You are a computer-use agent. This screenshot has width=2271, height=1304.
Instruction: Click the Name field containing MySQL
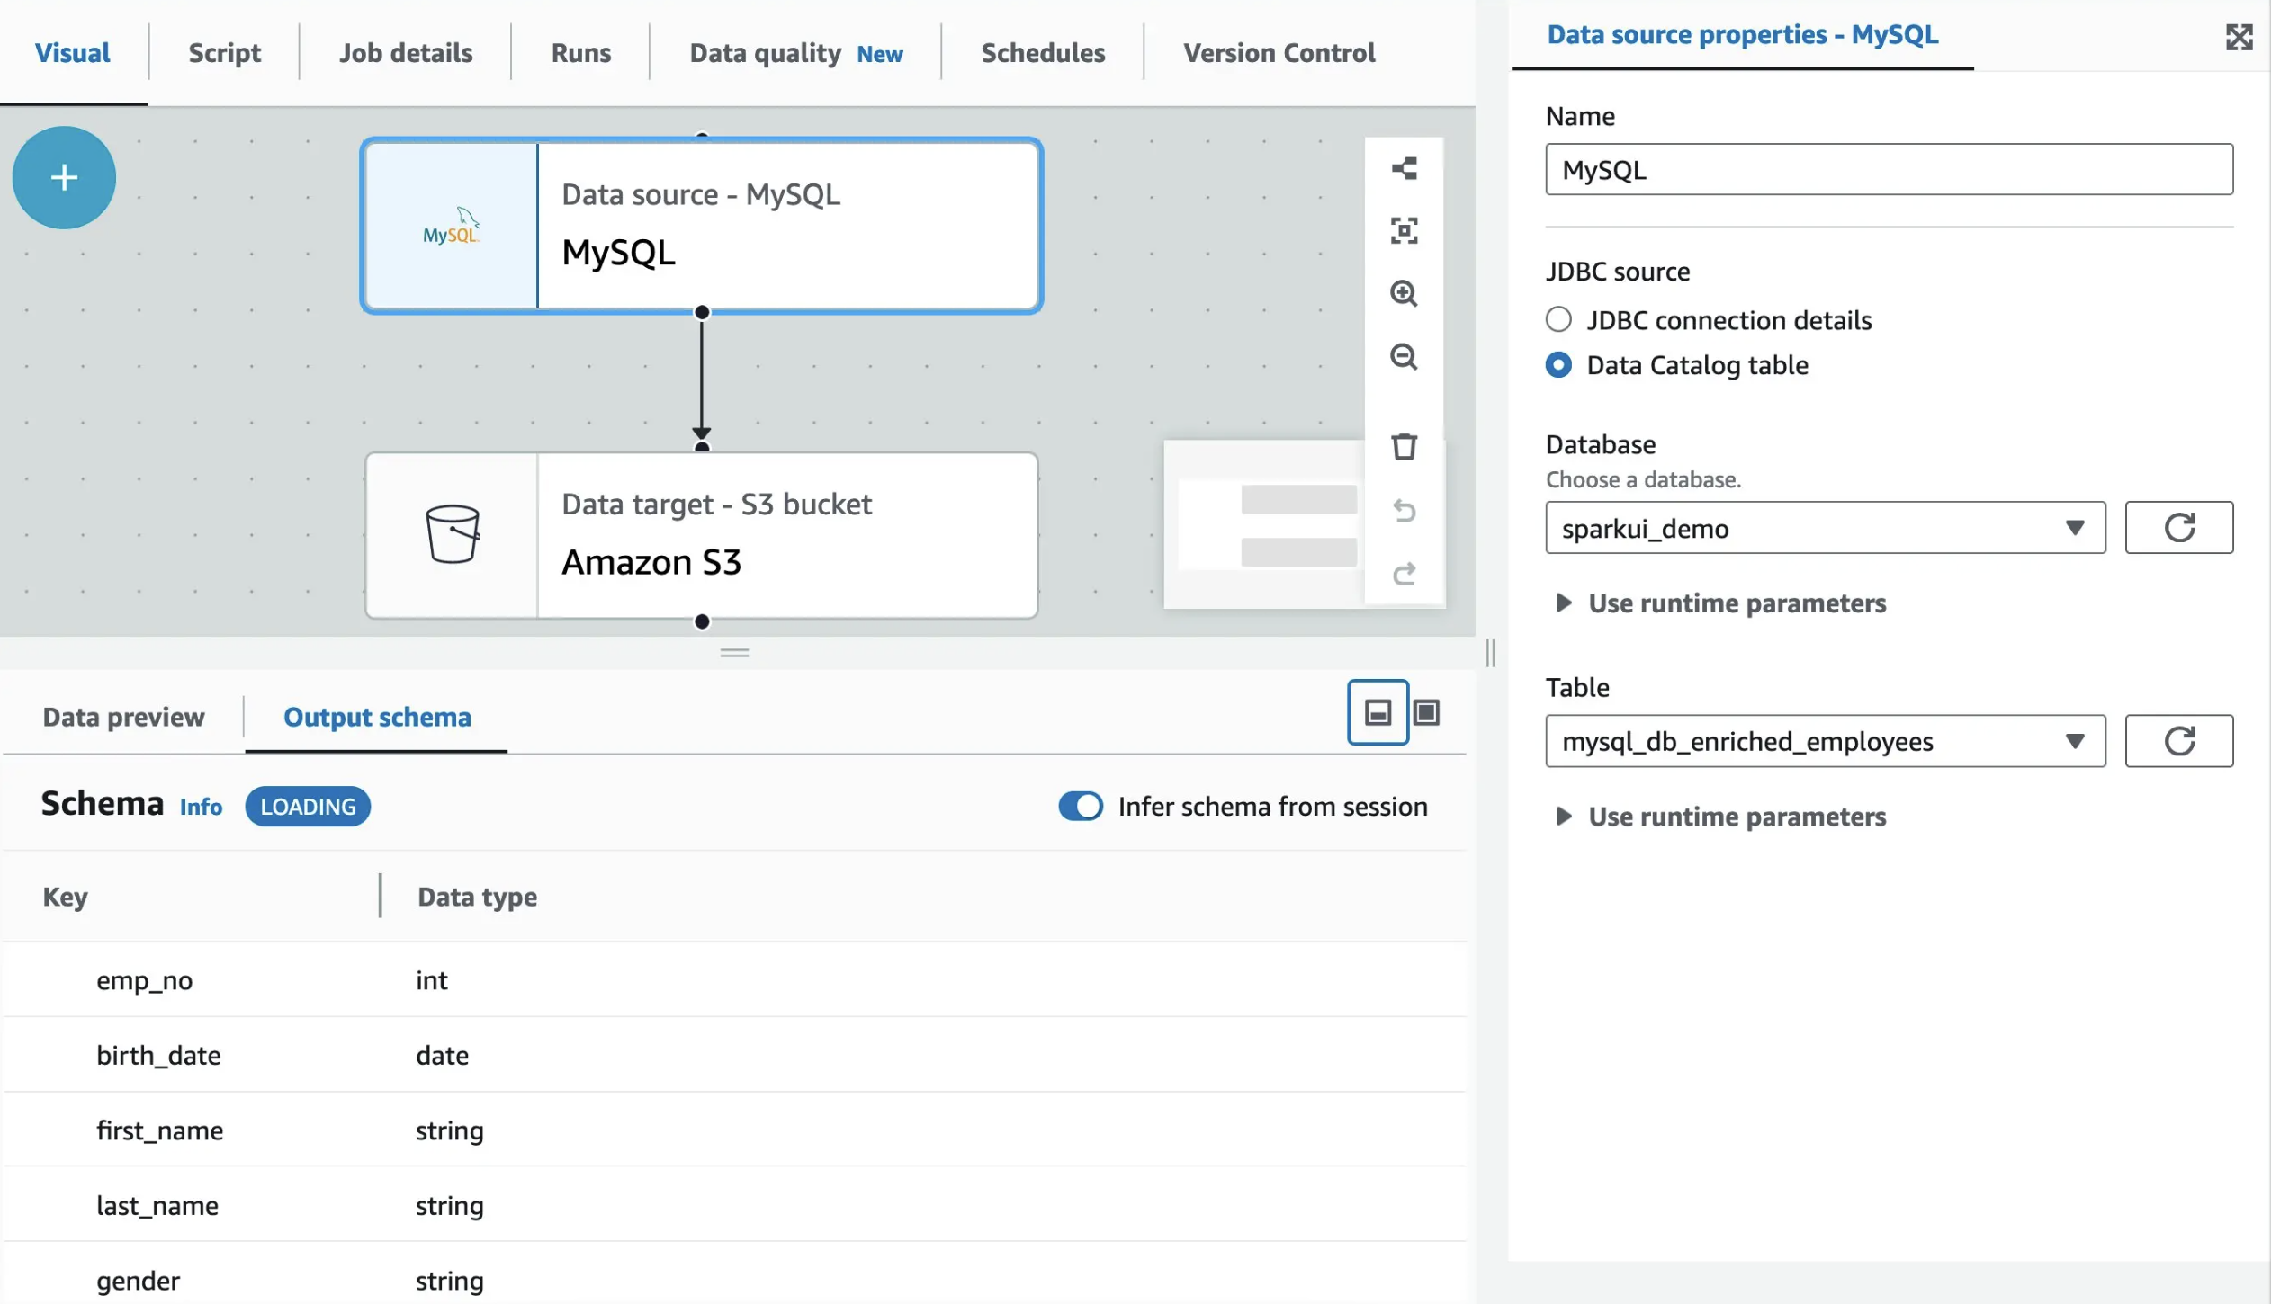tap(1888, 169)
